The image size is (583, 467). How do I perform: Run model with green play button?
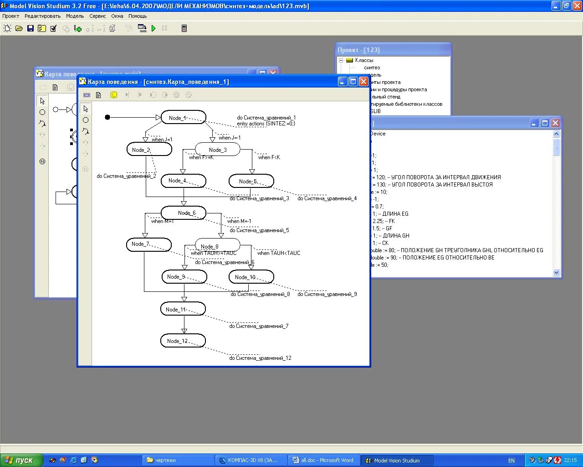(x=153, y=28)
